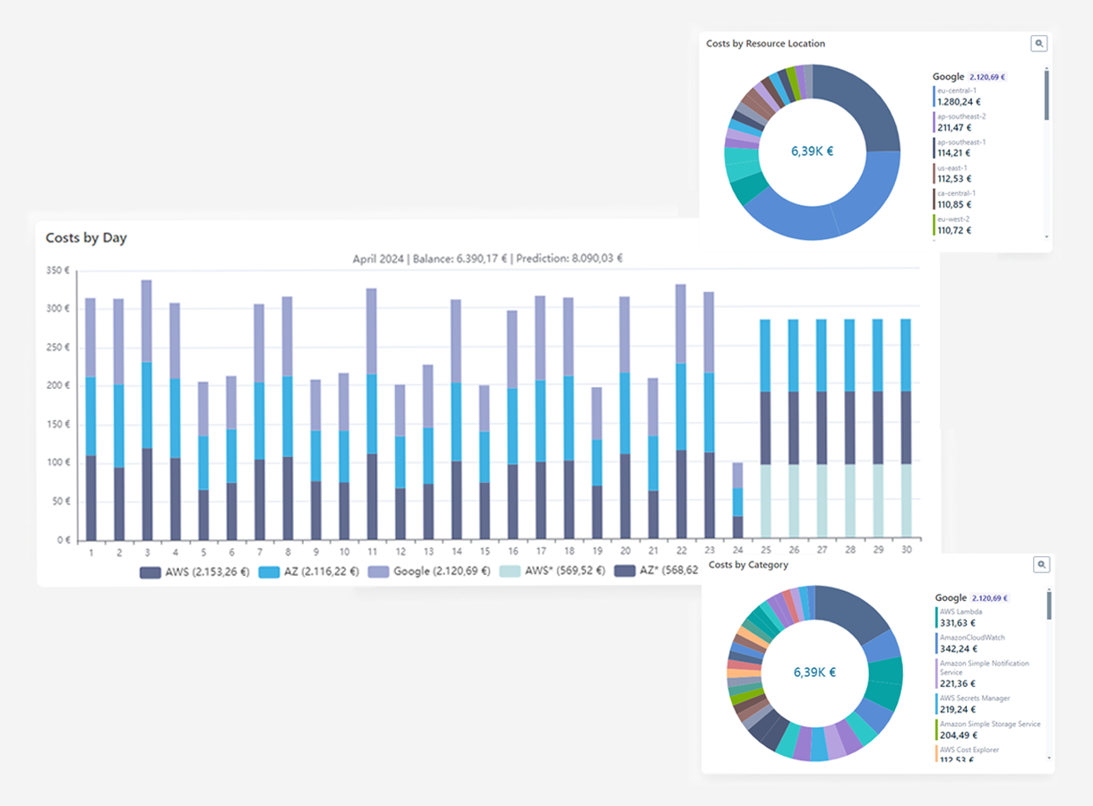Viewport: 1093px width, 806px height.
Task: Click the category legend scrollbar thumb
Action: click(x=1048, y=605)
